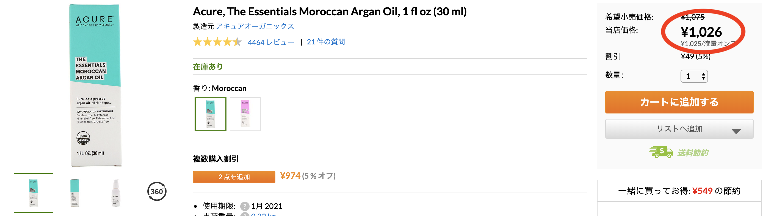Click the 送料節約 link text
This screenshot has width=763, height=216.
point(693,153)
